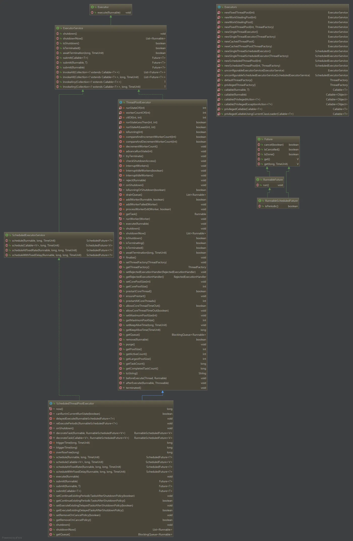Click the interface icon beside the RunnableFuture title

click(258, 180)
